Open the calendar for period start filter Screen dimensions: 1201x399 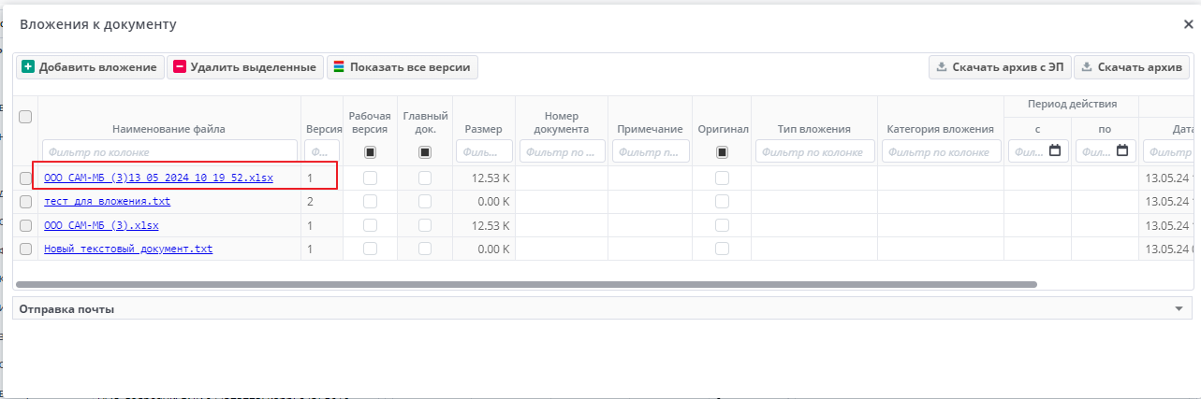pyautogui.click(x=1055, y=150)
